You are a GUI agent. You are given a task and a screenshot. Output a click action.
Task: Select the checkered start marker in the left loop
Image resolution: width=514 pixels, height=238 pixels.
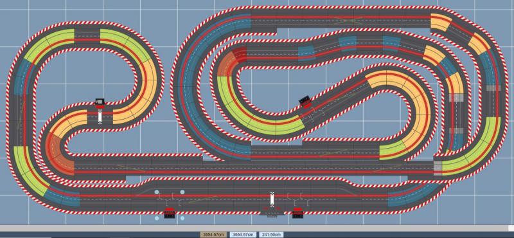click(100, 117)
